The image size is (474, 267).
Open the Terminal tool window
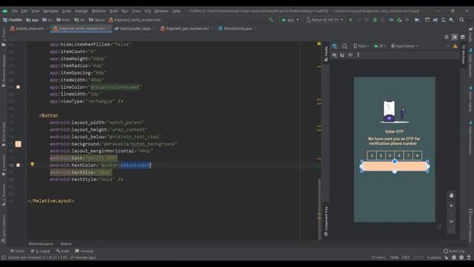pos(84,251)
